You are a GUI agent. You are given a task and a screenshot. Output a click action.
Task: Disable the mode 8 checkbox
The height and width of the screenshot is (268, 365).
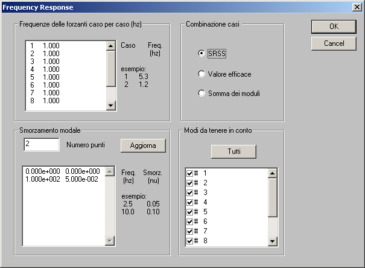tap(189, 241)
